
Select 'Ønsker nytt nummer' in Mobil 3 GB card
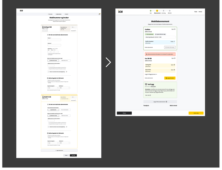65,116
